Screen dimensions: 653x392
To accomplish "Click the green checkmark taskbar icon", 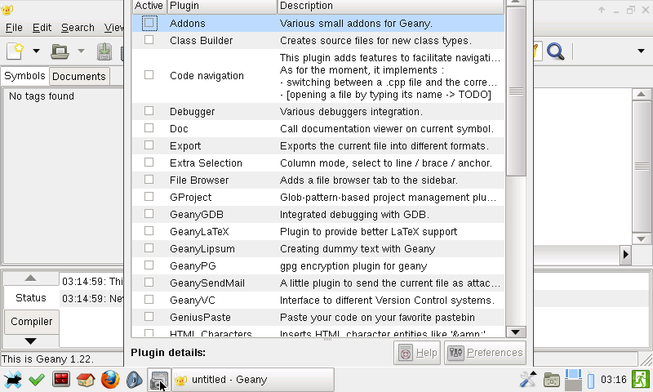I will tap(36, 380).
